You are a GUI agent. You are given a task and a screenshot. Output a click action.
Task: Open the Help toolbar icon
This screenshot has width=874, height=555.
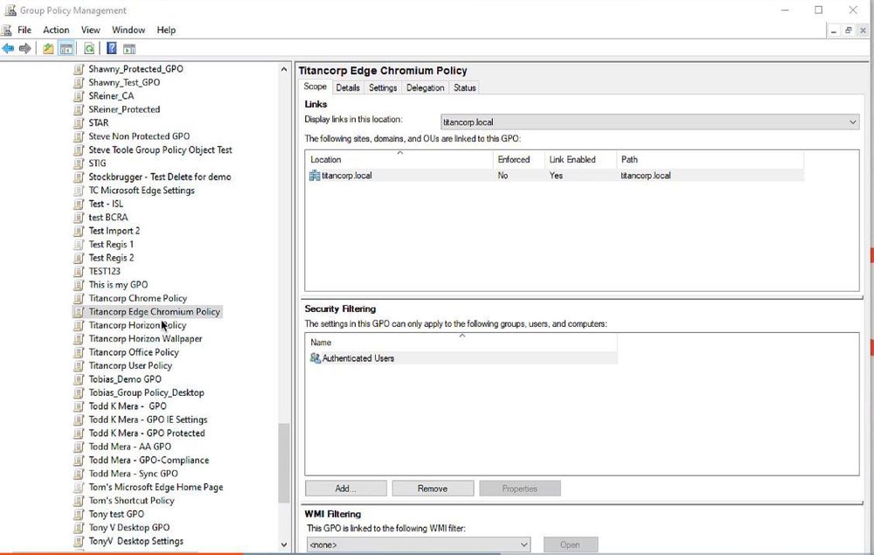coord(112,49)
